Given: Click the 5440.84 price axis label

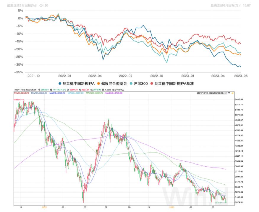Looking at the screenshot, I should click(x=239, y=100).
